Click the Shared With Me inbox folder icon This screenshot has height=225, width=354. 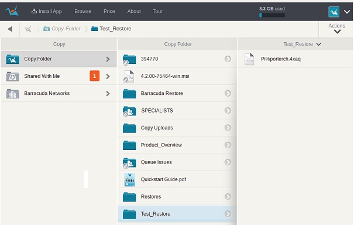click(x=13, y=76)
